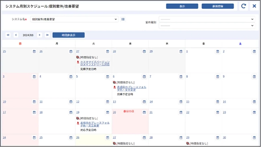Image resolution: width=261 pixels, height=147 pixels.
Task: Open the システム名 dropdown
Action: 74,19
